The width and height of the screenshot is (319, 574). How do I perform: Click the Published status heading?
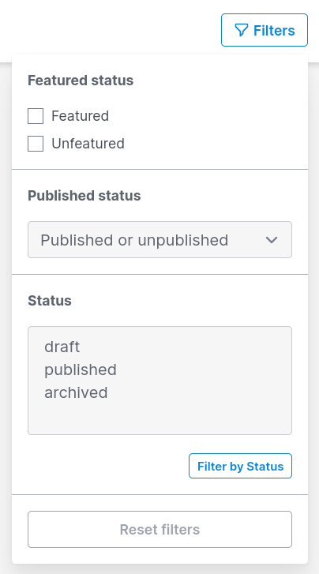[84, 196]
